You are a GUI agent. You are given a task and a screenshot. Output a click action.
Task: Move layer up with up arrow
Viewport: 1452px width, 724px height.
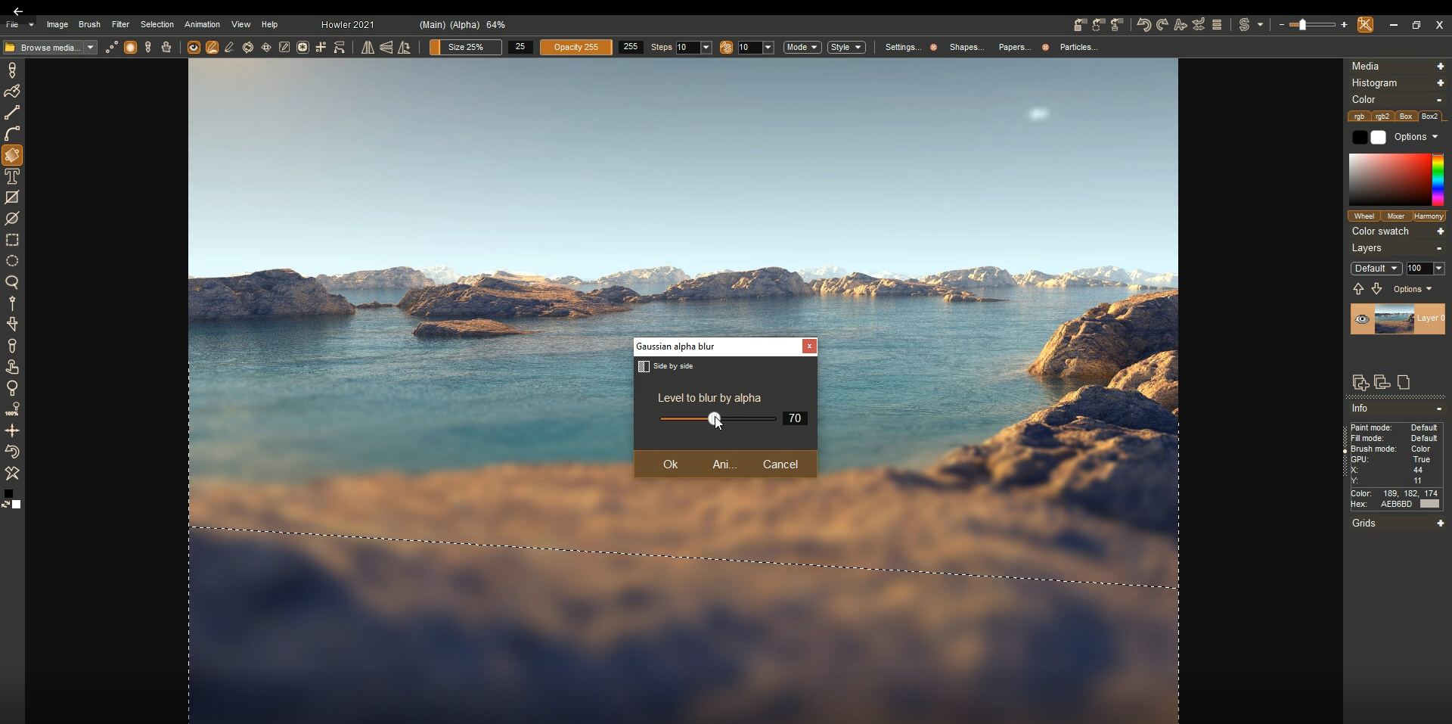[x=1358, y=289]
